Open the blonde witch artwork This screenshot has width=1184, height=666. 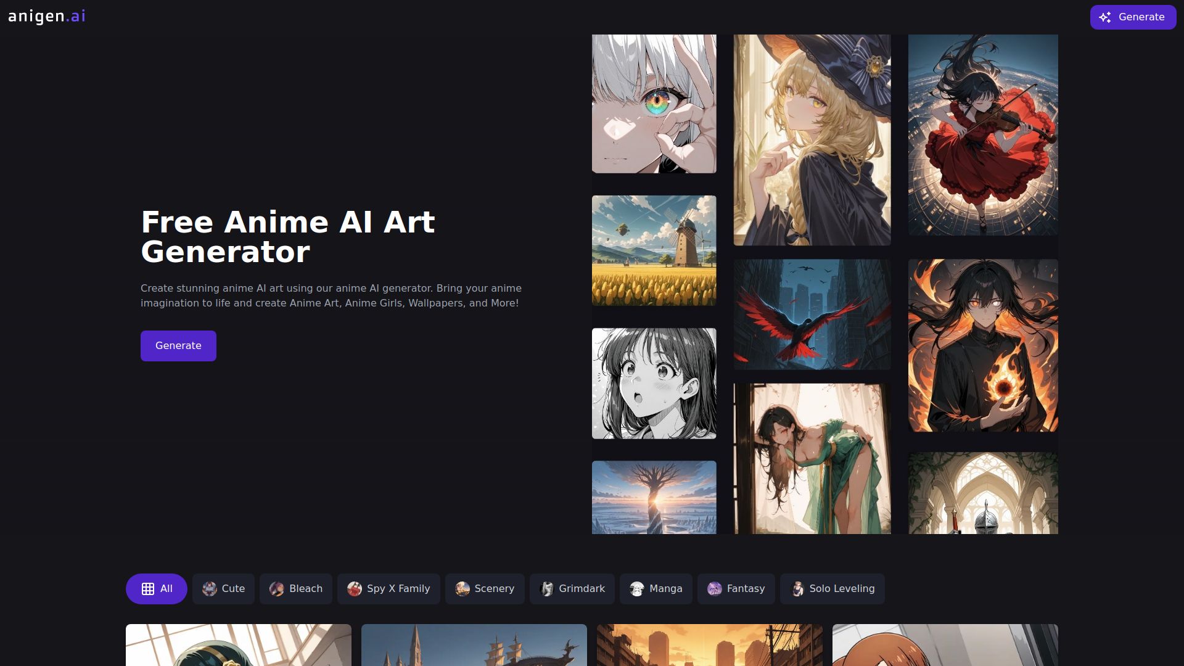pyautogui.click(x=812, y=138)
